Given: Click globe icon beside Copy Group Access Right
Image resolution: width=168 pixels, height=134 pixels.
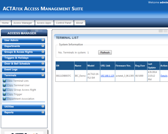Looking at the screenshot, I should click(x=4, y=90).
